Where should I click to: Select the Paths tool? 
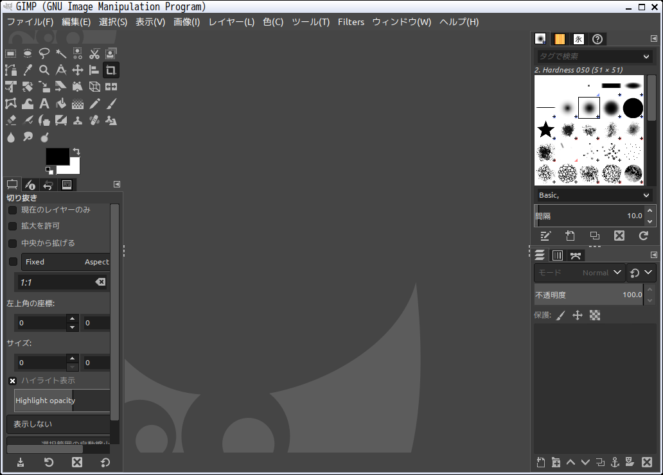10,70
